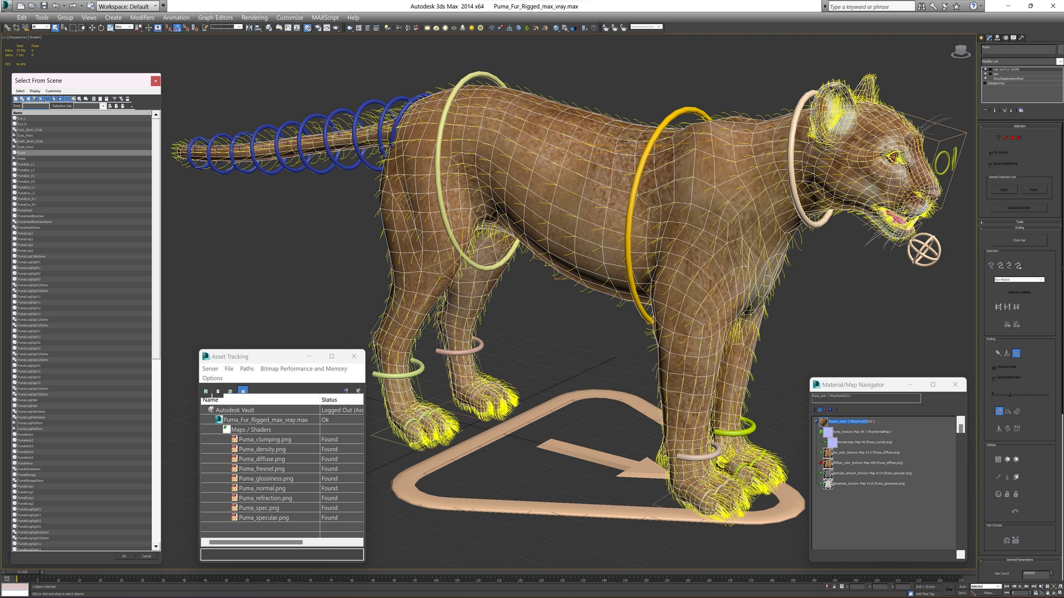Click the Select styling arrow icon
The image size is (1064, 598).
(x=1016, y=353)
